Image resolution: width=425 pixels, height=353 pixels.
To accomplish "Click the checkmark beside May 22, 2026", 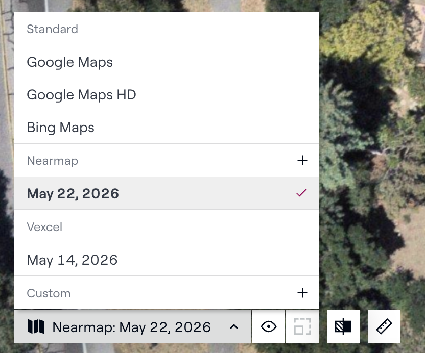I will coord(301,193).
